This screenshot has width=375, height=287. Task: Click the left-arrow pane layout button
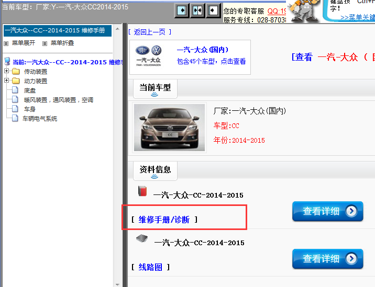pos(213,10)
